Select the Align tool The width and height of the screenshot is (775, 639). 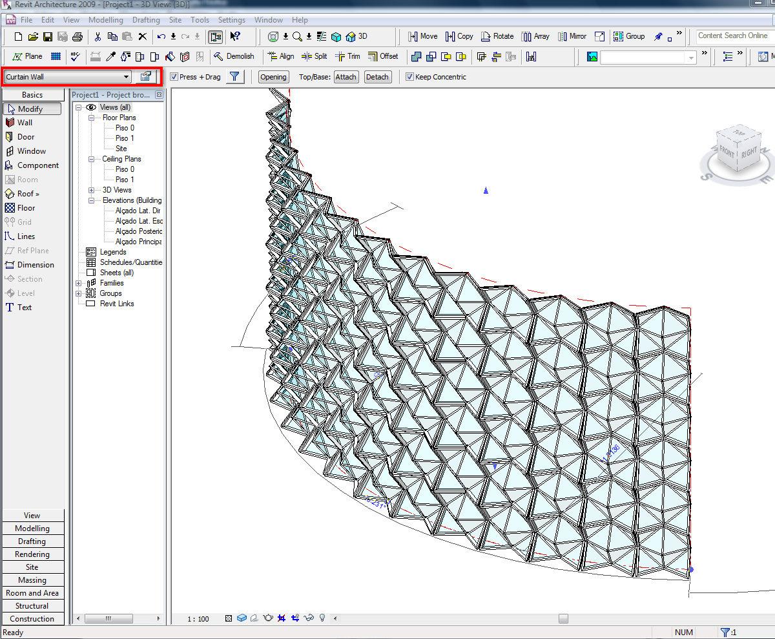pos(280,56)
